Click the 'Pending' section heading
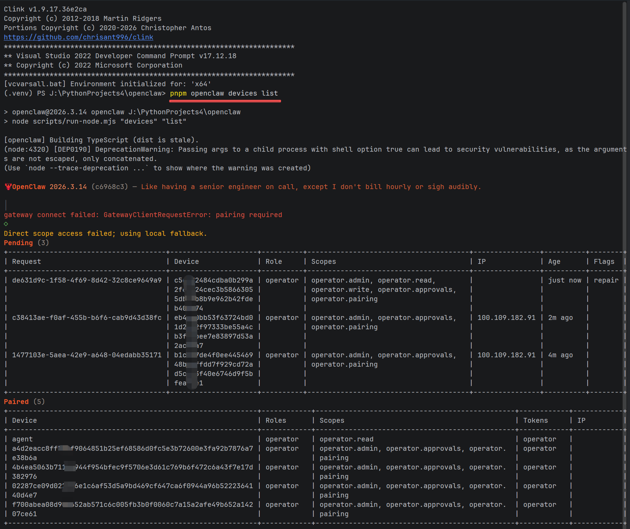Image resolution: width=630 pixels, height=529 pixels. point(18,243)
